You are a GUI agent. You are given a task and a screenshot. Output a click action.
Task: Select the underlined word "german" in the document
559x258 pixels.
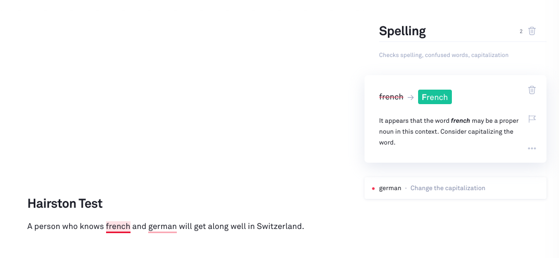[162, 226]
